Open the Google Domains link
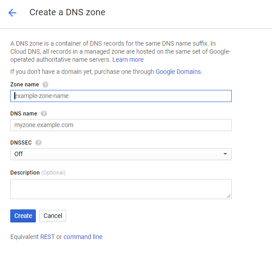Viewport: 272px width, 260px height. [x=178, y=72]
